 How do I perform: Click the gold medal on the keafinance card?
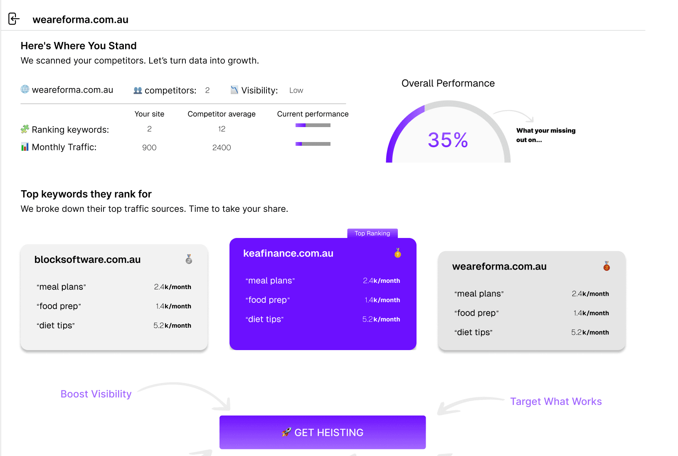coord(397,254)
